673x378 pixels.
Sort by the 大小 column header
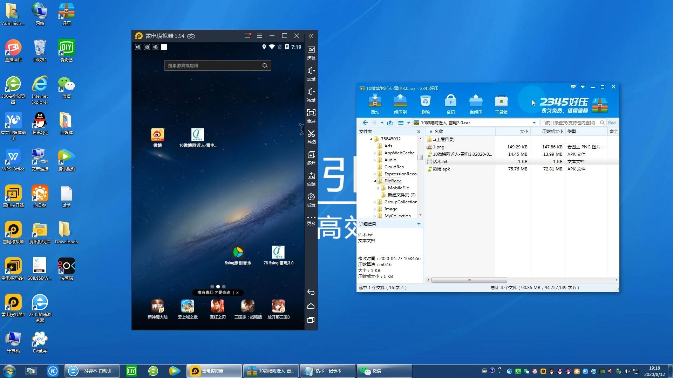(x=512, y=132)
